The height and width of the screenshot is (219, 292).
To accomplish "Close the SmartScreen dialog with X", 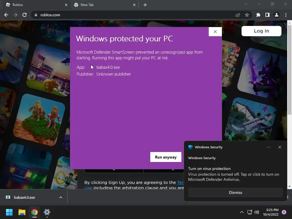I will tap(215, 32).
